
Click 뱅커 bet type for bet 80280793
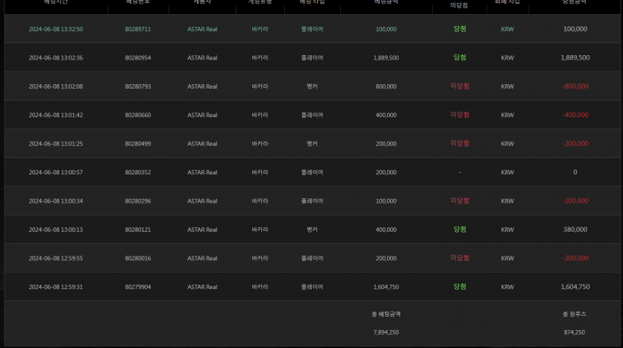click(x=312, y=86)
